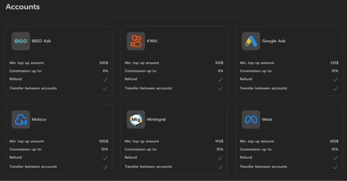Click the 1112$ min top up value
This screenshot has height=181, width=347.
(x=219, y=141)
